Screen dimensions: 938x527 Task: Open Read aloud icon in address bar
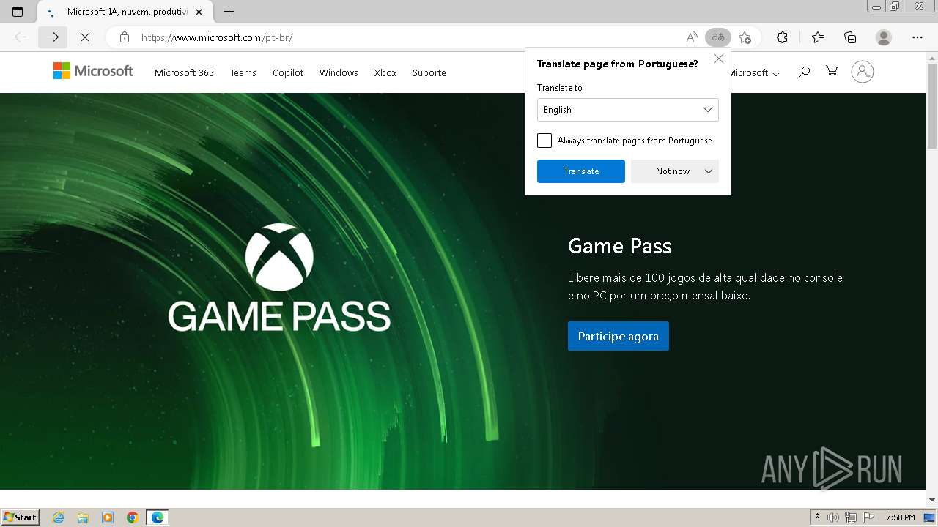point(691,37)
